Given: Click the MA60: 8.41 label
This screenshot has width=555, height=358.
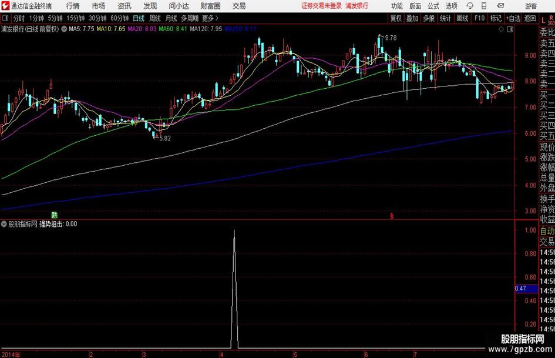Looking at the screenshot, I should [x=173, y=29].
